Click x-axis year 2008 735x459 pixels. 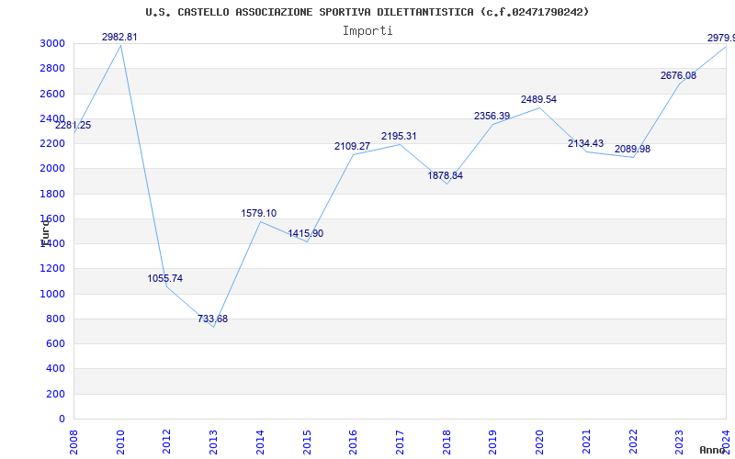(x=73, y=442)
